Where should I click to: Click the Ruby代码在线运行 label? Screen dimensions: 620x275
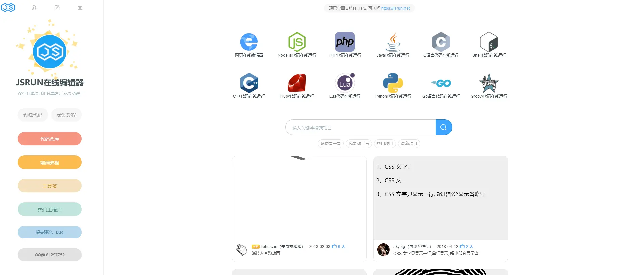297,96
